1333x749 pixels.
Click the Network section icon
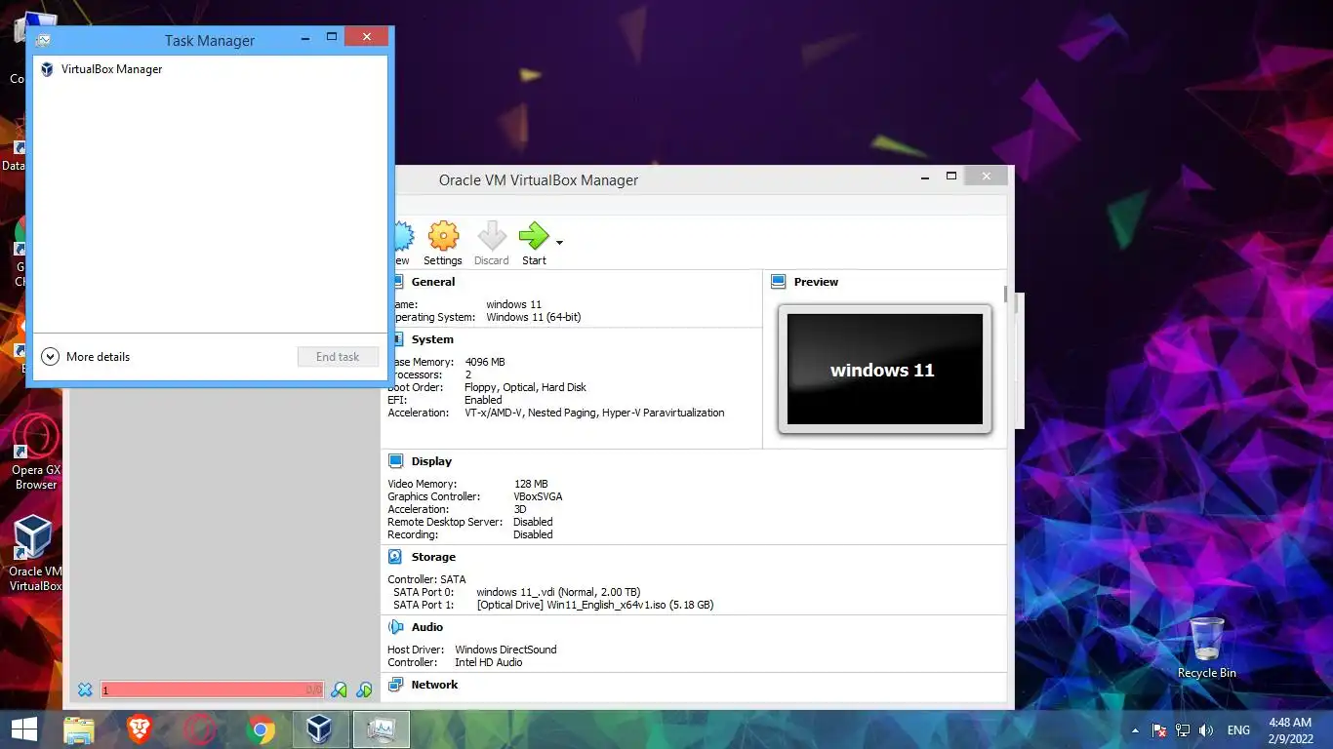tap(395, 685)
